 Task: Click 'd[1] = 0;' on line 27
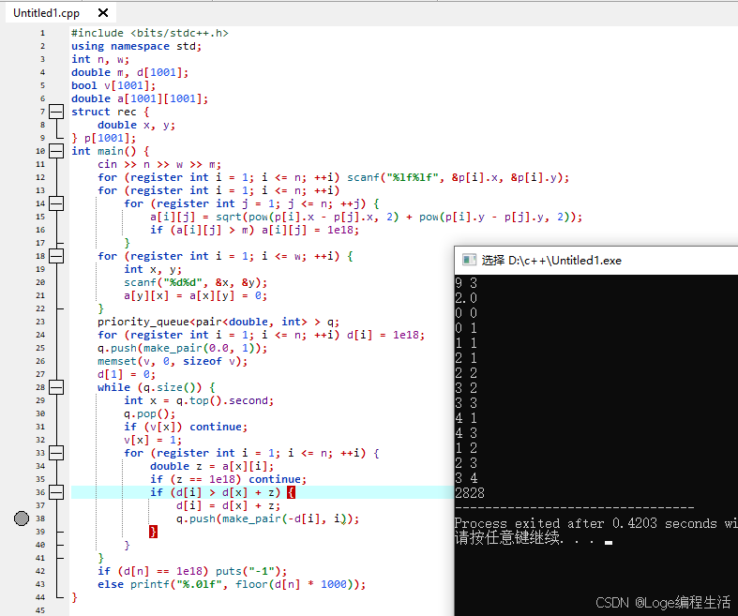tap(127, 374)
